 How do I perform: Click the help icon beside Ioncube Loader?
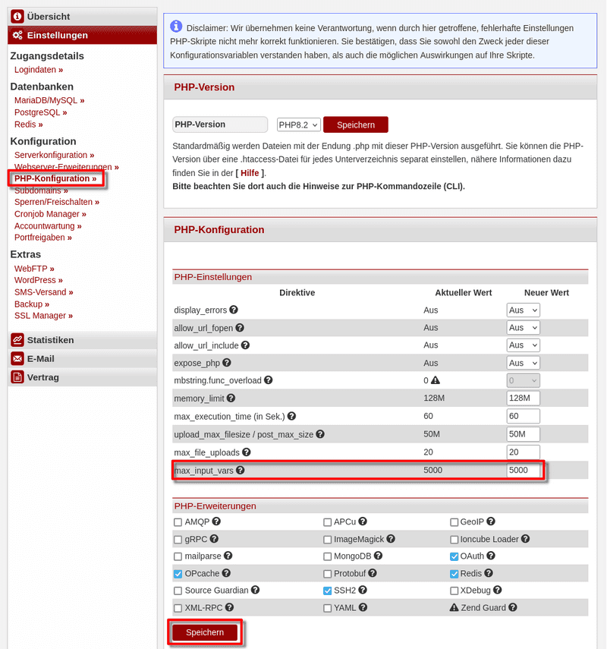pyautogui.click(x=525, y=539)
